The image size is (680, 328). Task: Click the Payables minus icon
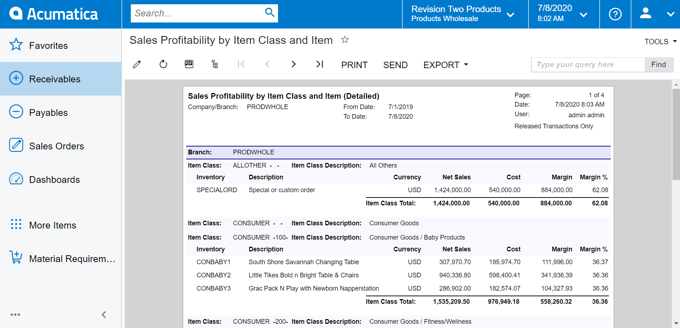click(16, 112)
